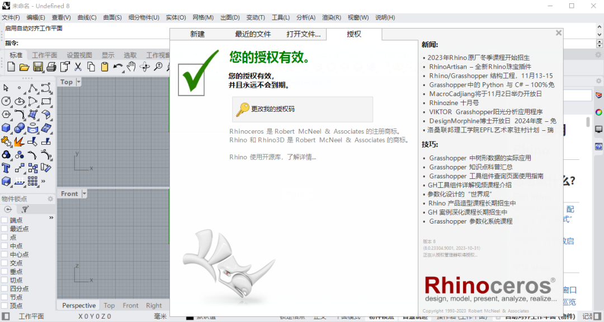
Task: Click the Polyline tool icon
Action: click(x=32, y=88)
